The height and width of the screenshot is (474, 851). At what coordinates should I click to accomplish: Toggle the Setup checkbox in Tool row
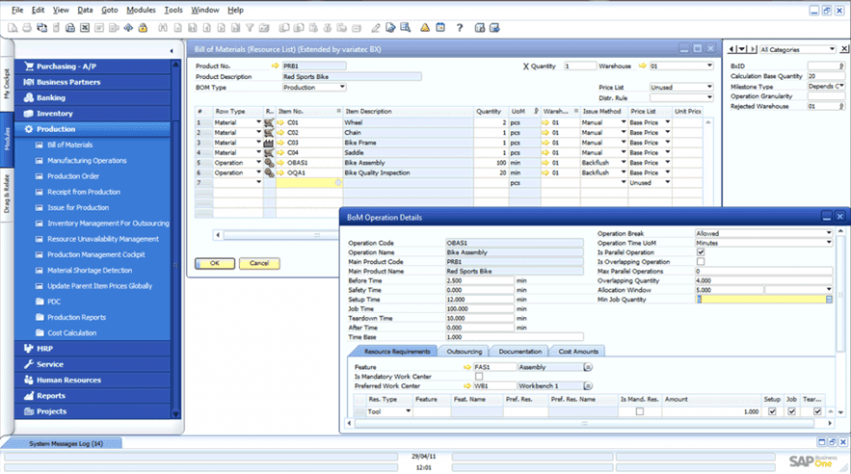(772, 411)
